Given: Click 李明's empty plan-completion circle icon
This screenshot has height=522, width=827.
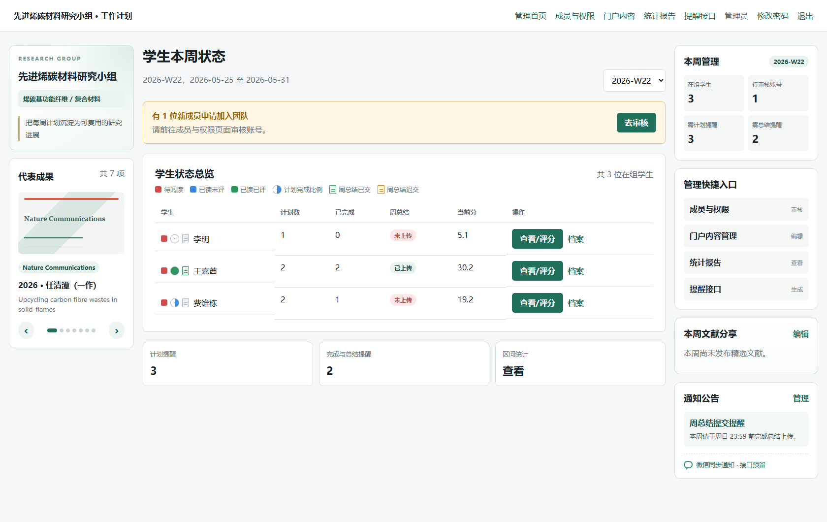Looking at the screenshot, I should [175, 239].
